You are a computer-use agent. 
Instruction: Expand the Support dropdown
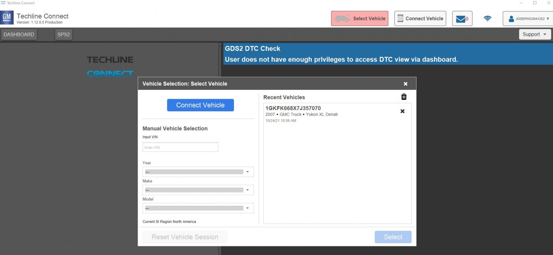[535, 34]
